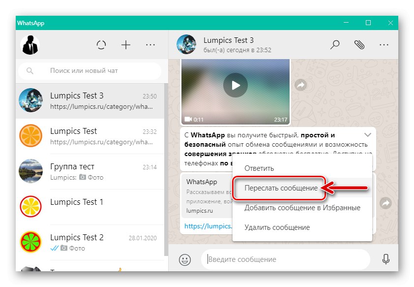Click Lumpics Test 3 avatar in chat header
Screen dimensions: 414x287
(186, 44)
